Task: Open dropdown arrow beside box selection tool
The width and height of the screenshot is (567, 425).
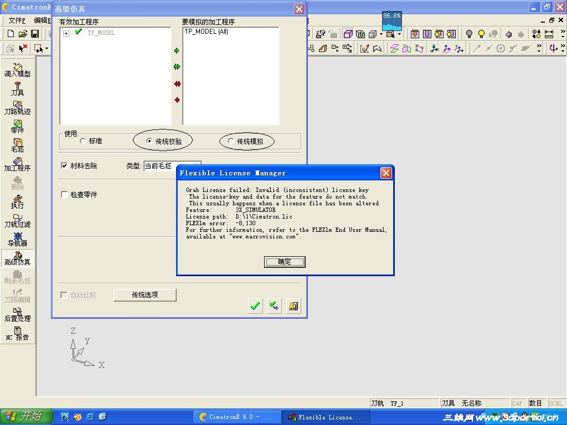Action: [47, 48]
